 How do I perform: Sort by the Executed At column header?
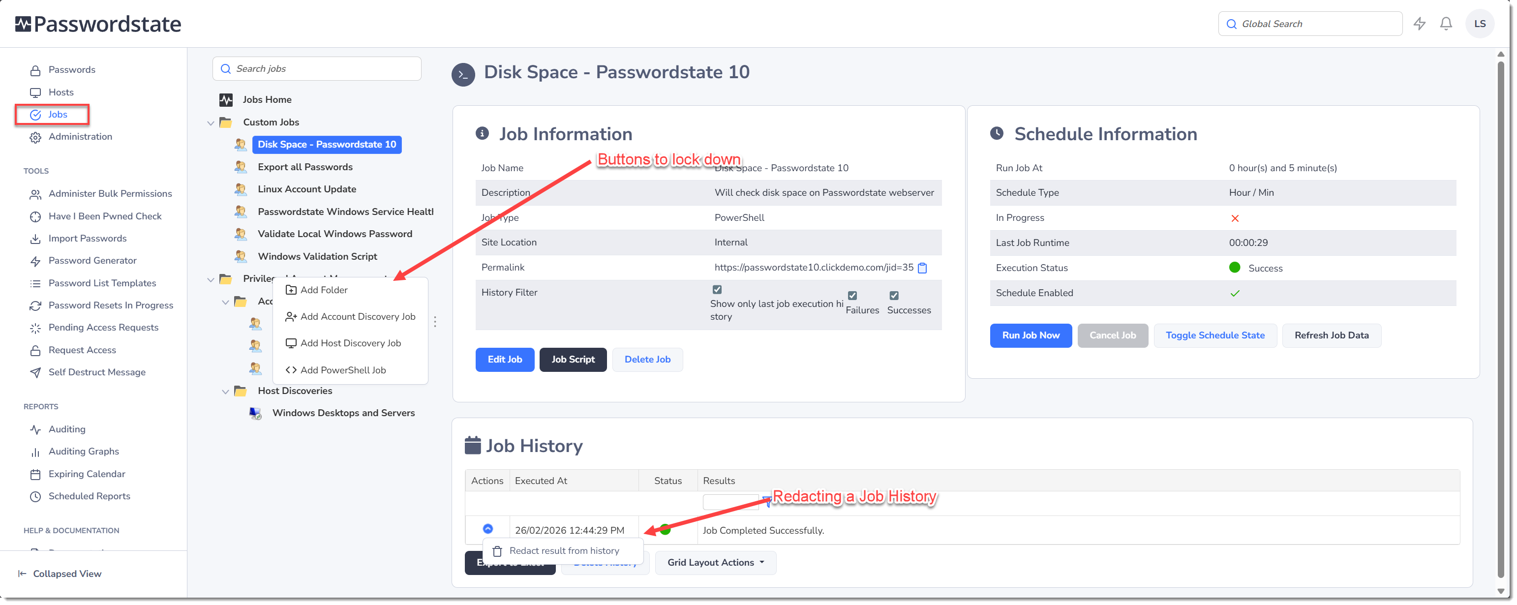click(541, 481)
